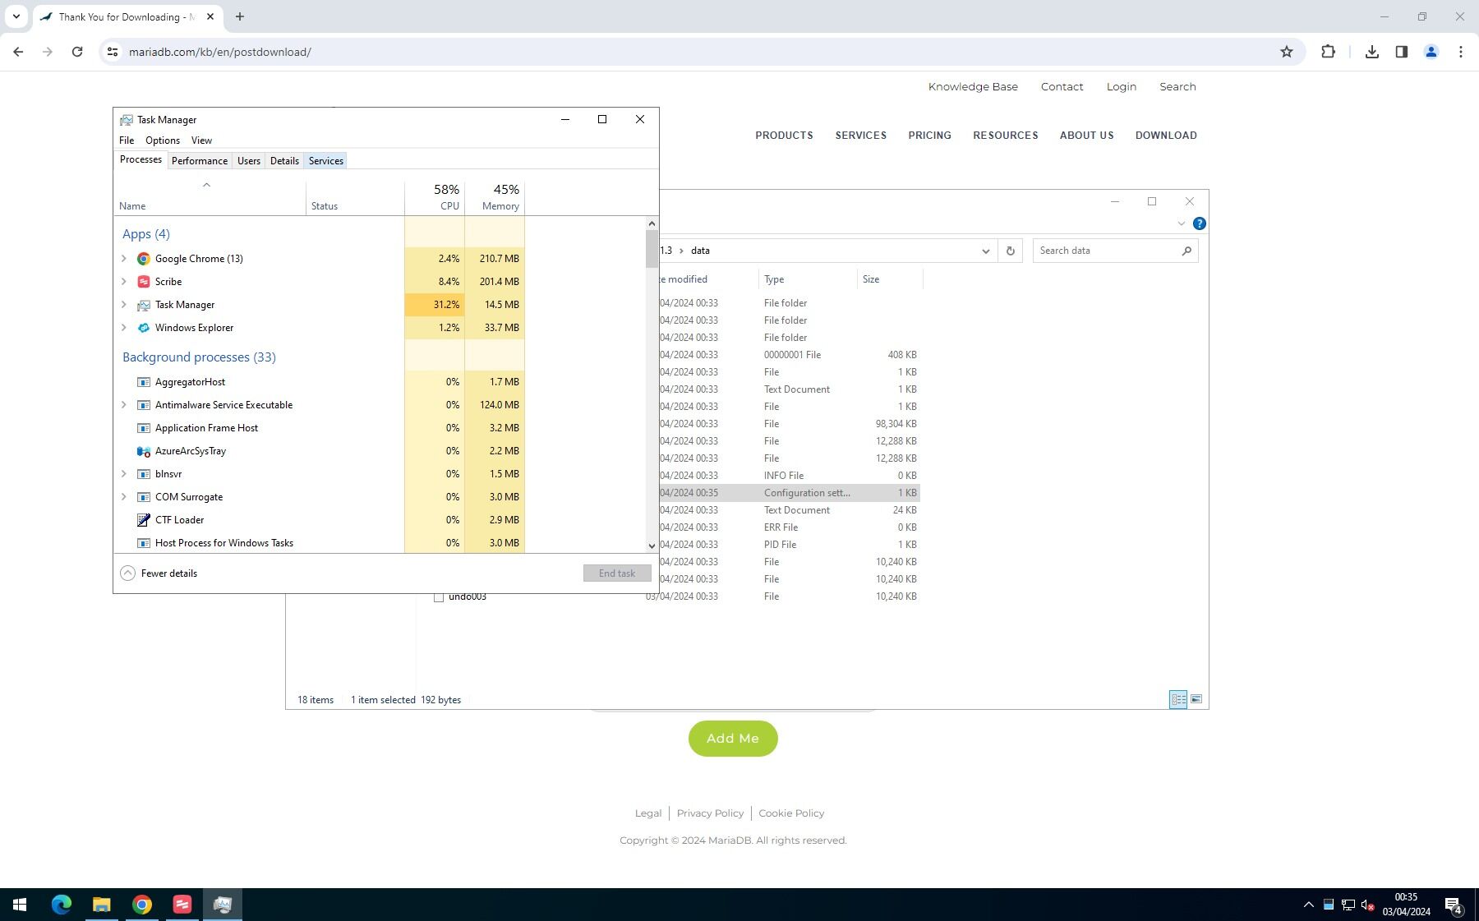Screen dimensions: 1479x921
Task: Open Chrome side panel icon
Action: 1402,52
